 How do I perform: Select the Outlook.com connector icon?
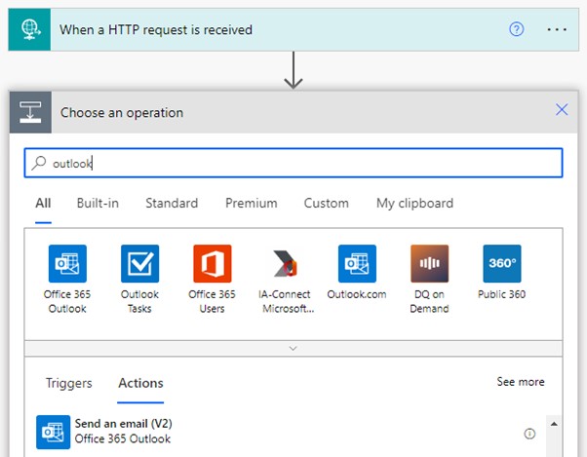[x=357, y=264]
